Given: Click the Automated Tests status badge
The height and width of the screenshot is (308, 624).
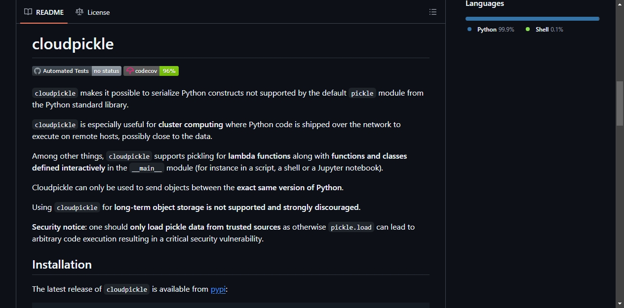Looking at the screenshot, I should [x=77, y=71].
